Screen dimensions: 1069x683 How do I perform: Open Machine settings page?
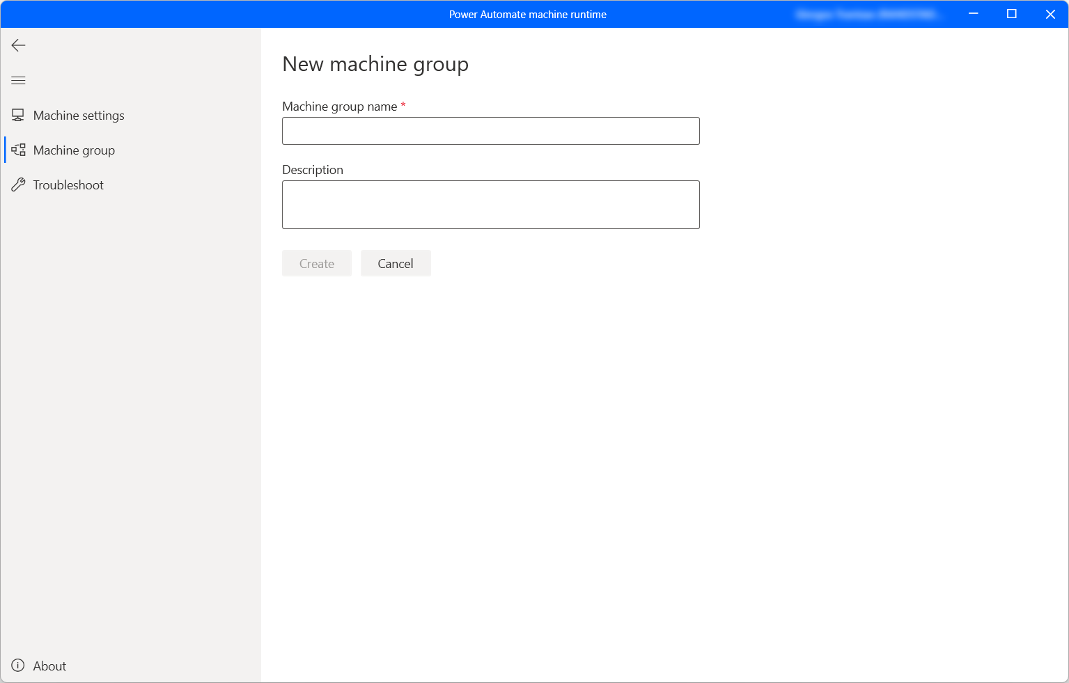(x=130, y=115)
